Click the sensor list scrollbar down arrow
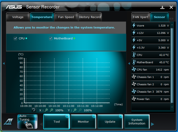The width and height of the screenshot is (178, 132). [x=172, y=107]
